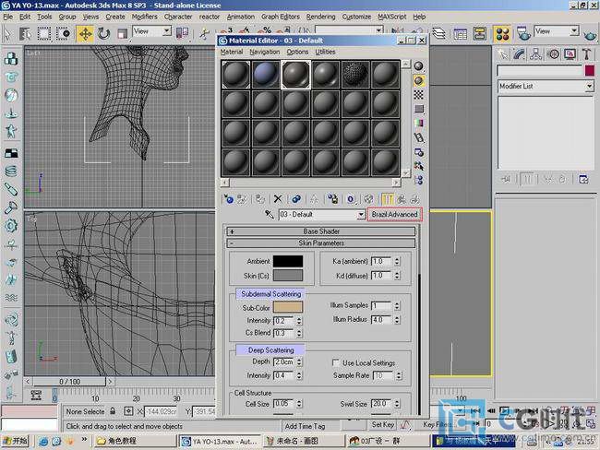Click the Subdermal Intensity value field
The height and width of the screenshot is (450, 600).
284,320
